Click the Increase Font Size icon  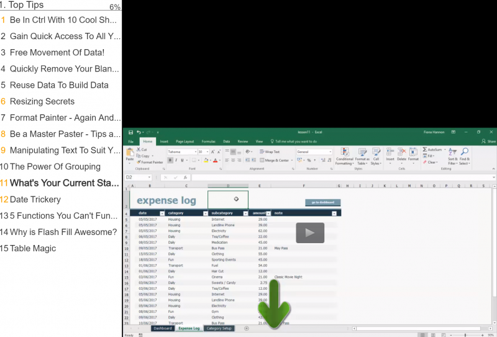213,152
